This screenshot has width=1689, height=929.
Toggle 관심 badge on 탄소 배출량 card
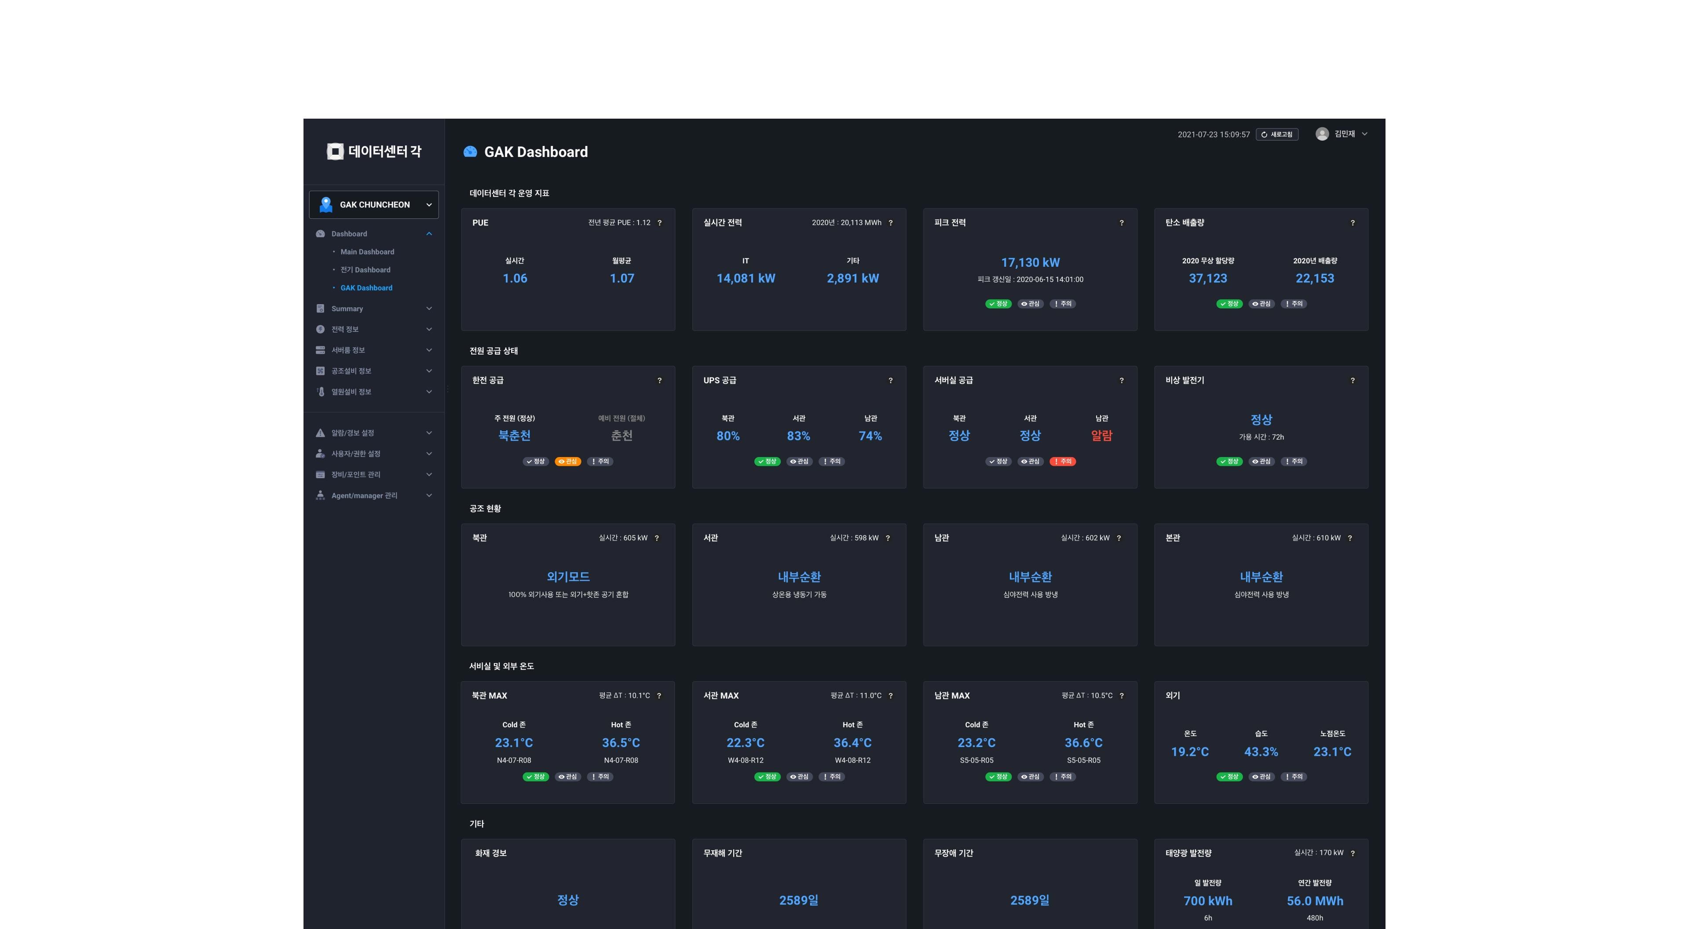click(x=1261, y=304)
